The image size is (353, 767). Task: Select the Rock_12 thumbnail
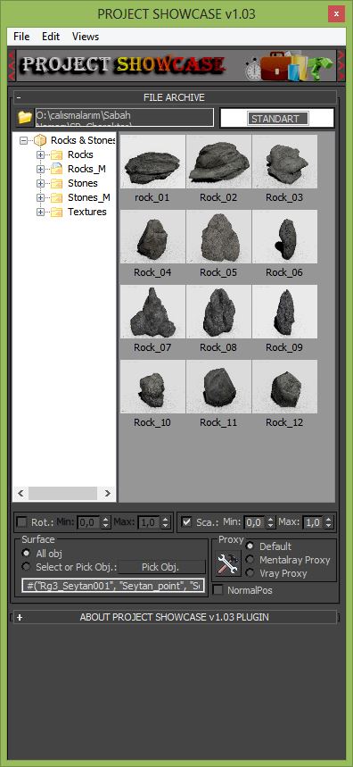(284, 387)
